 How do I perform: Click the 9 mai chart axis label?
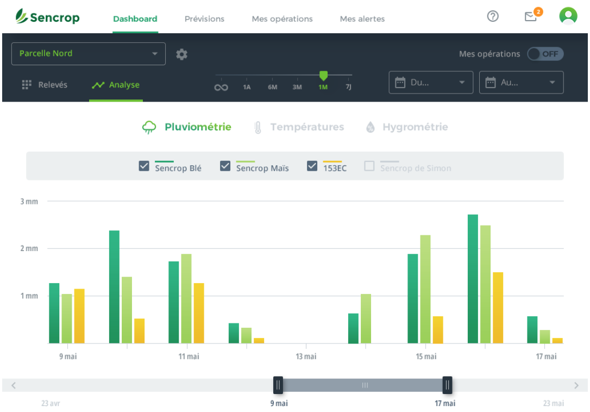click(x=68, y=356)
